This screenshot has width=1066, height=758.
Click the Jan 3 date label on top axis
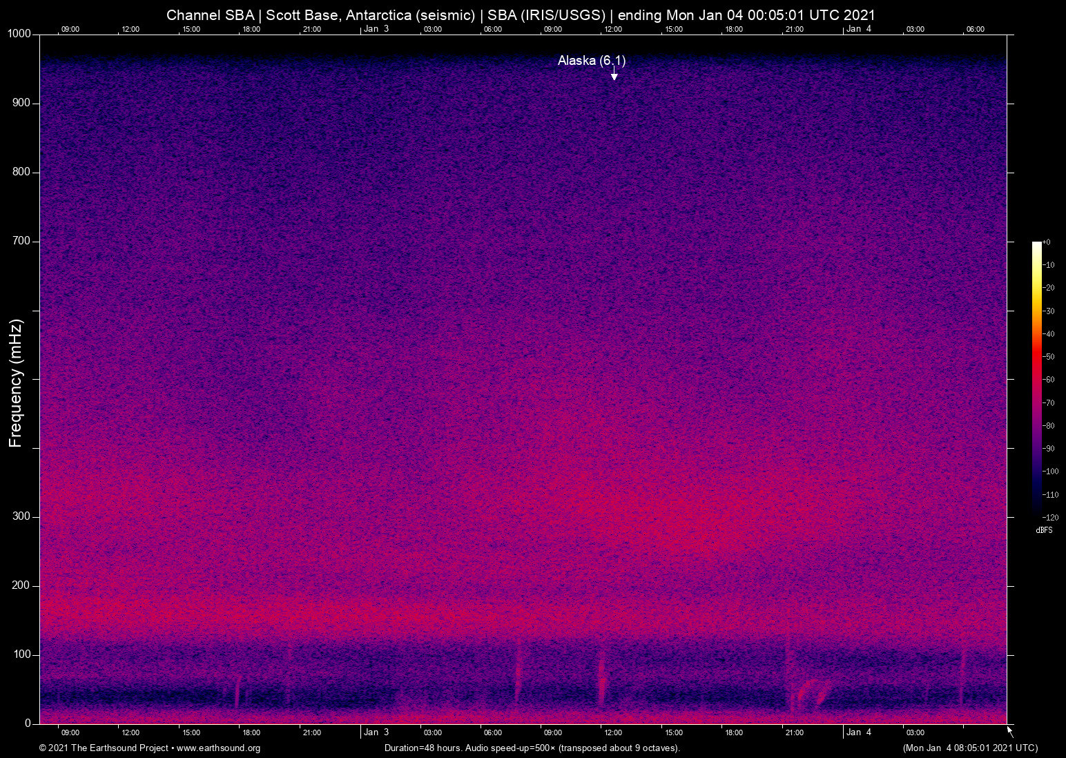click(376, 29)
